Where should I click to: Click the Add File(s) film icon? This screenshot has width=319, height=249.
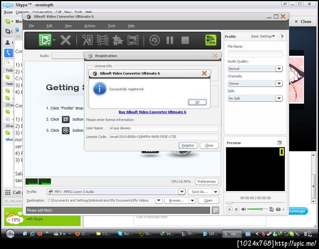tap(45, 40)
